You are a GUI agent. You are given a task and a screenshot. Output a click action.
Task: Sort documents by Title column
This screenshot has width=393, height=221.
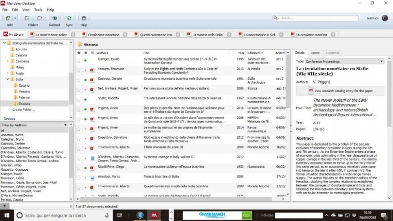coord(146,53)
